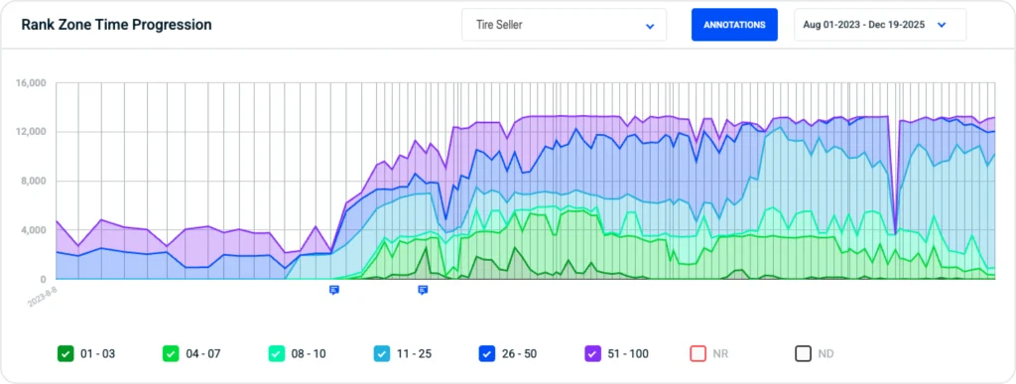
Task: Click the NR legend label
Action: click(719, 354)
